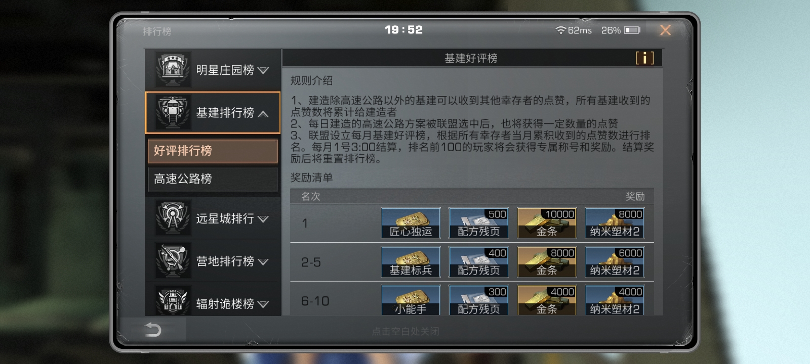Click the 辐射诡楼榜 building emblem icon

pyautogui.click(x=173, y=302)
